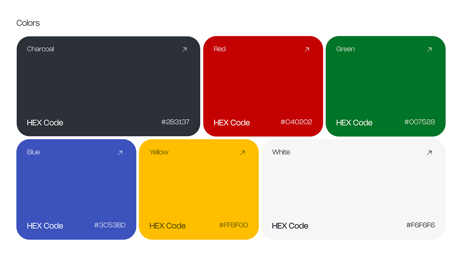The image size is (462, 259).
Task: Open the arrow icon on the Blue card
Action: [x=120, y=153]
